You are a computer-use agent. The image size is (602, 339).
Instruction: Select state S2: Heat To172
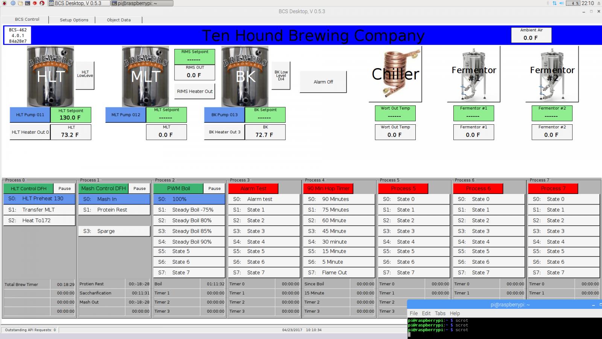coord(40,220)
